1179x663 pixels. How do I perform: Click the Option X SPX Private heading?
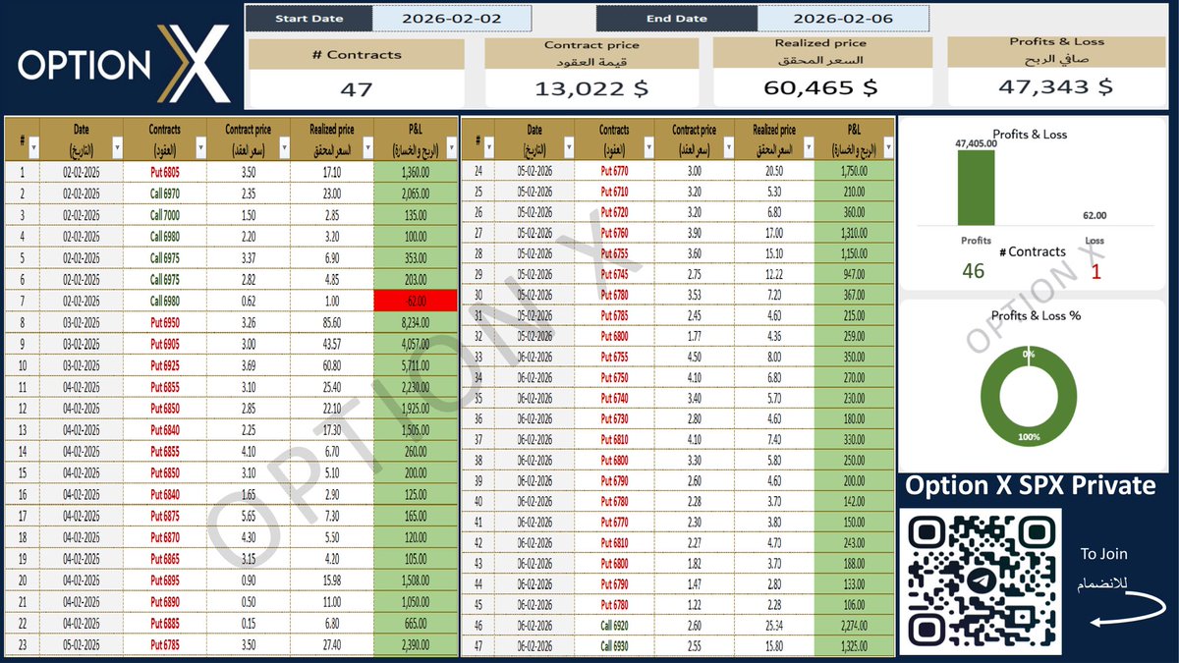point(1030,485)
